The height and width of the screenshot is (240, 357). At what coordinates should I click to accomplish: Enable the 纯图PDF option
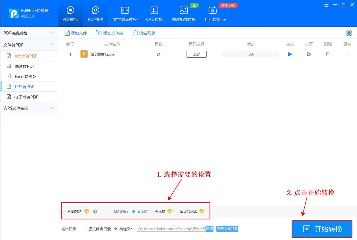point(64,211)
